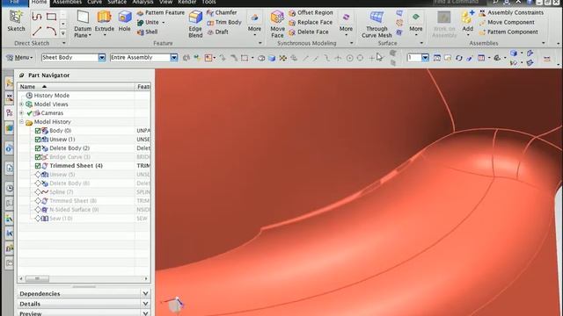Viewport: 563px width, 316px height.
Task: Expand the Model Views node
Action: [x=21, y=104]
